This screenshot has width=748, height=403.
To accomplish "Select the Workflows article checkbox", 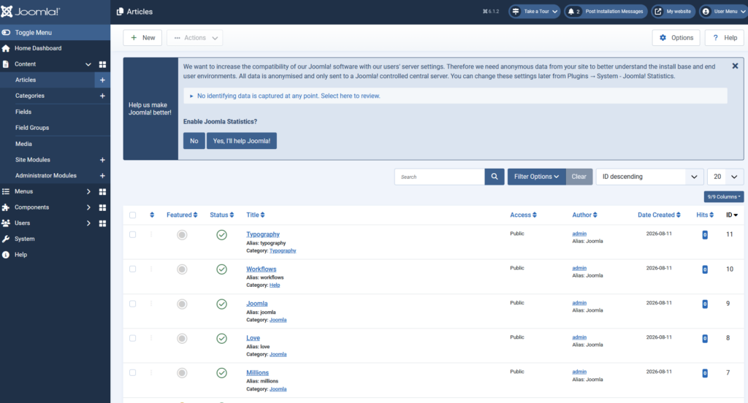I will coord(133,269).
